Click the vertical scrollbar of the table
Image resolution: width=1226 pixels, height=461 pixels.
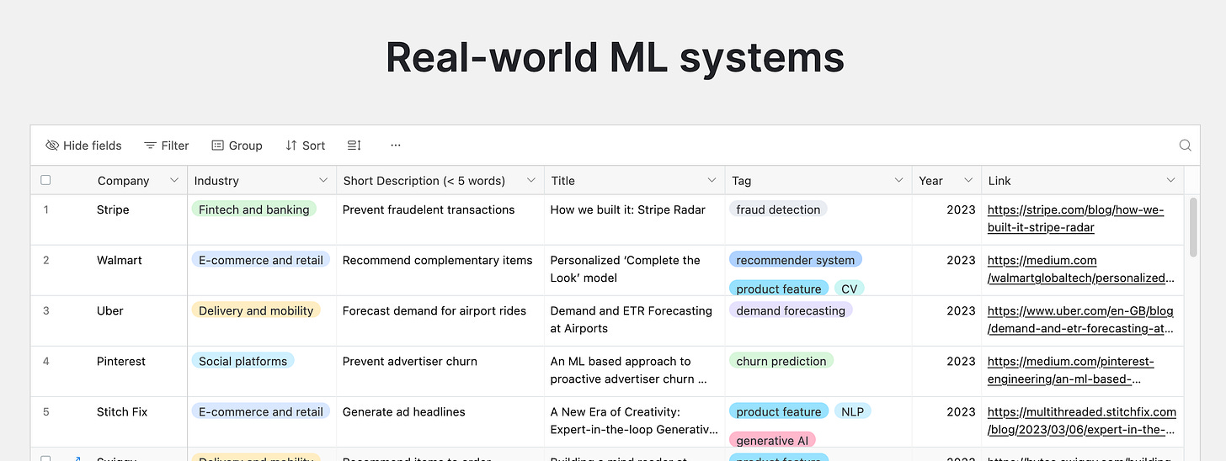pos(1192,227)
